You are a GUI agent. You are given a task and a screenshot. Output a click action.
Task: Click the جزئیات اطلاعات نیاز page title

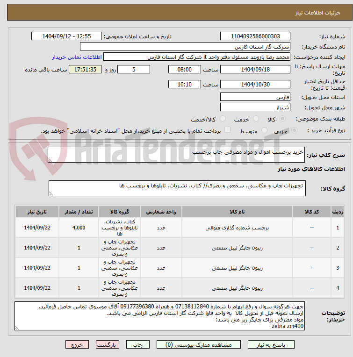(318, 13)
